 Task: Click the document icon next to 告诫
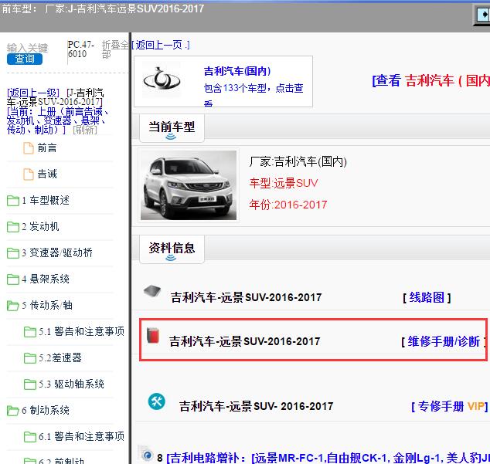point(29,174)
